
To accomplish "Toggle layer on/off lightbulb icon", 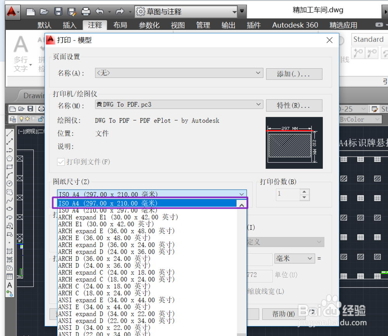I will click(x=21, y=119).
